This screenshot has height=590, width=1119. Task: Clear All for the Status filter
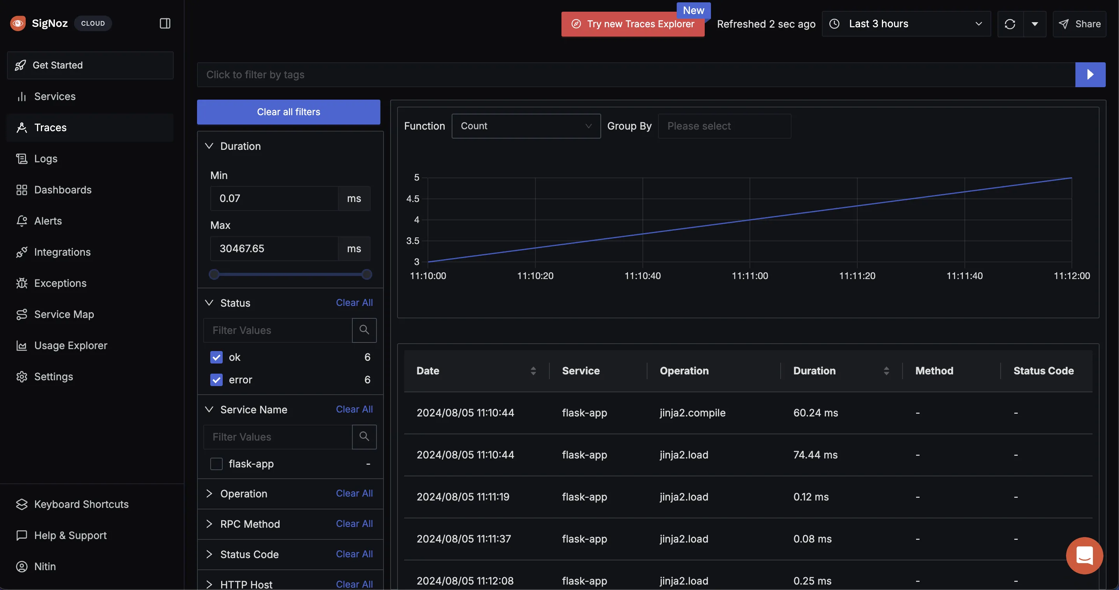click(x=354, y=303)
